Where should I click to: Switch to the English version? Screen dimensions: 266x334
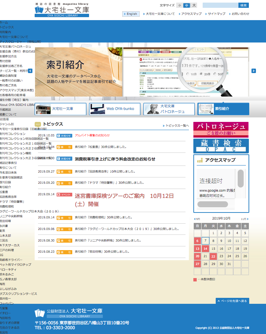(131, 14)
